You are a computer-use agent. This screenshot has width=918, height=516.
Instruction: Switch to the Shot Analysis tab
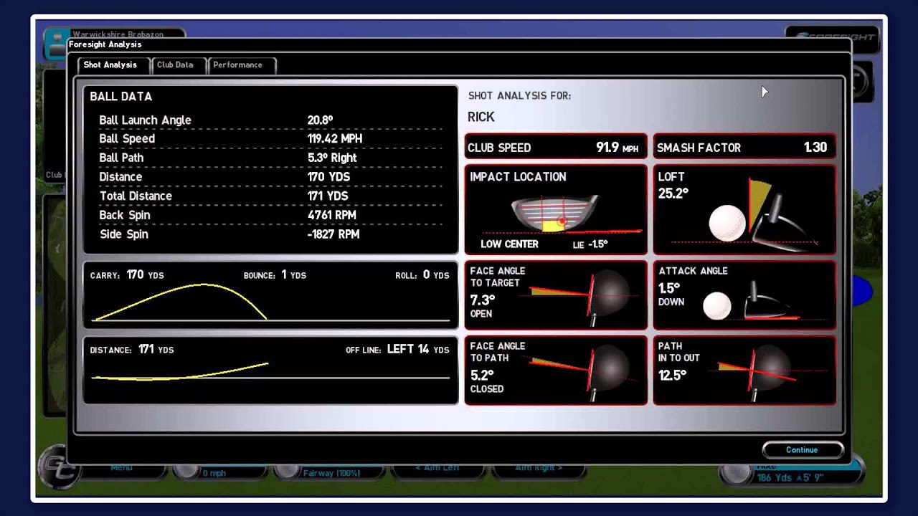[x=111, y=65]
